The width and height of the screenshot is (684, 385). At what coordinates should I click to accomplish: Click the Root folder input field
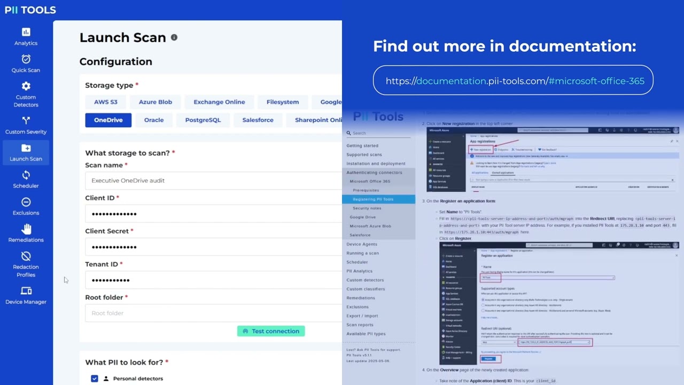point(213,313)
